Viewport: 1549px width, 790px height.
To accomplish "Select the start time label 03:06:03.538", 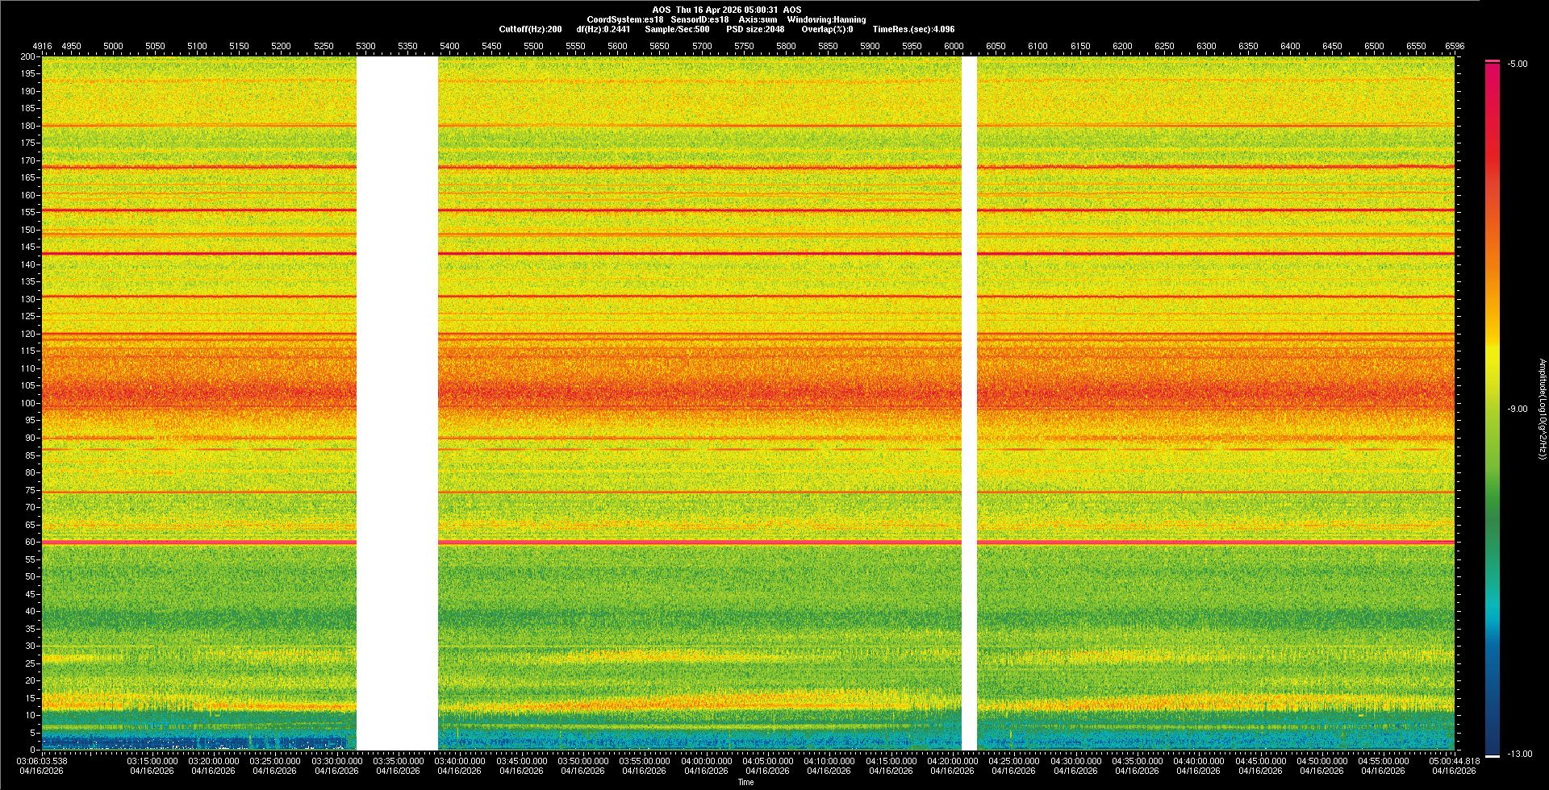I will click(42, 761).
